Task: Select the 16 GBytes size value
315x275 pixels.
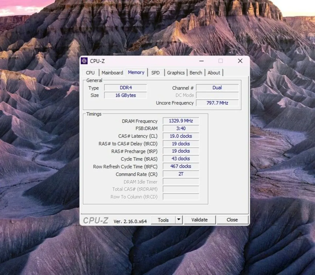Action: tap(126, 95)
